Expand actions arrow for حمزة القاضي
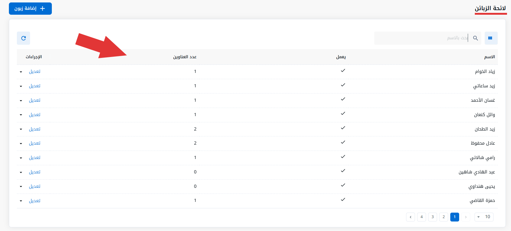The height and width of the screenshot is (231, 511). pyautogui.click(x=21, y=201)
